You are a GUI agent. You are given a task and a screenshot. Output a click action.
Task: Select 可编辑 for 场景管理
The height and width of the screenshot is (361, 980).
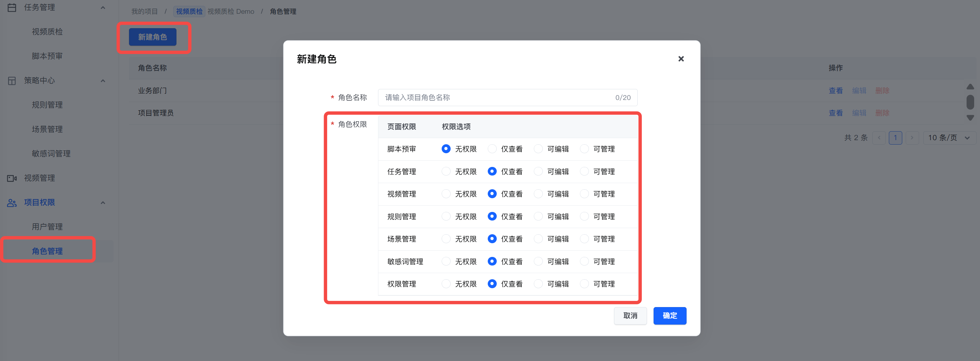click(x=538, y=239)
